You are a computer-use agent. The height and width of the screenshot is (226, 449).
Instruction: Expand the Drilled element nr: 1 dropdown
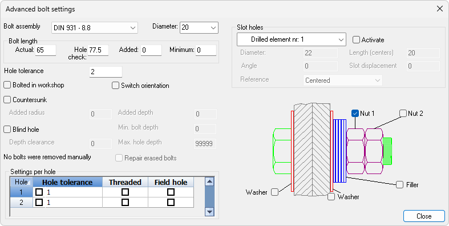click(x=291, y=39)
